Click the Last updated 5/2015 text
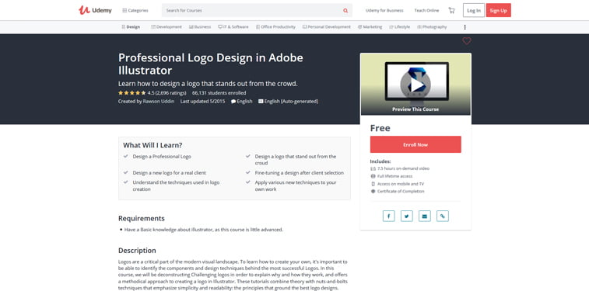589x291 pixels. click(x=202, y=101)
